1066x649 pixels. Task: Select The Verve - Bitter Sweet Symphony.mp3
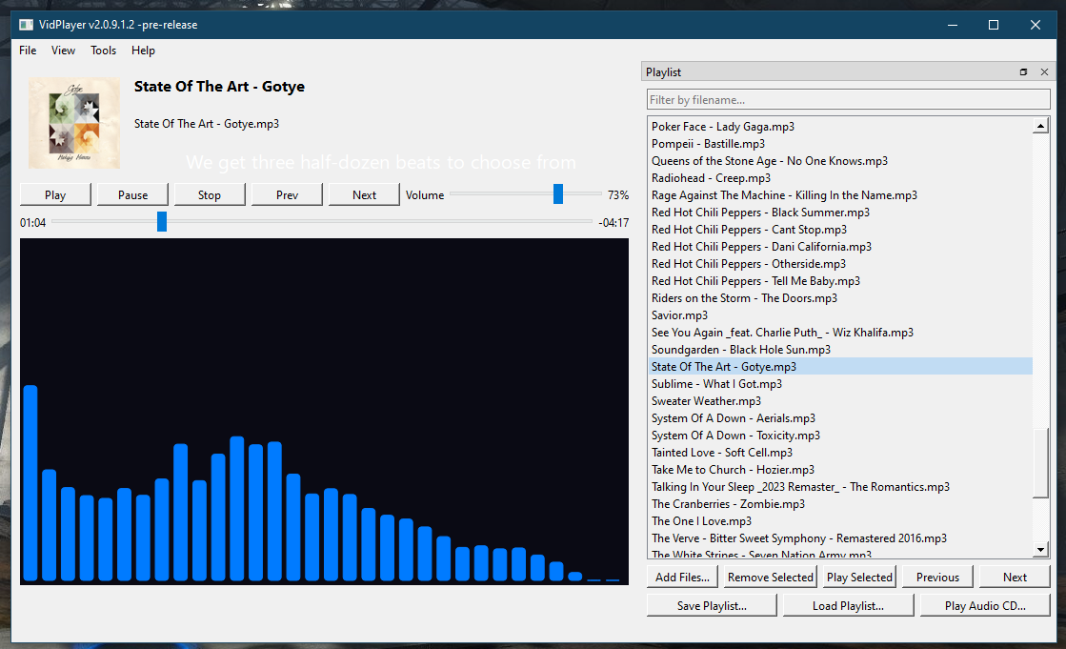[x=840, y=538]
